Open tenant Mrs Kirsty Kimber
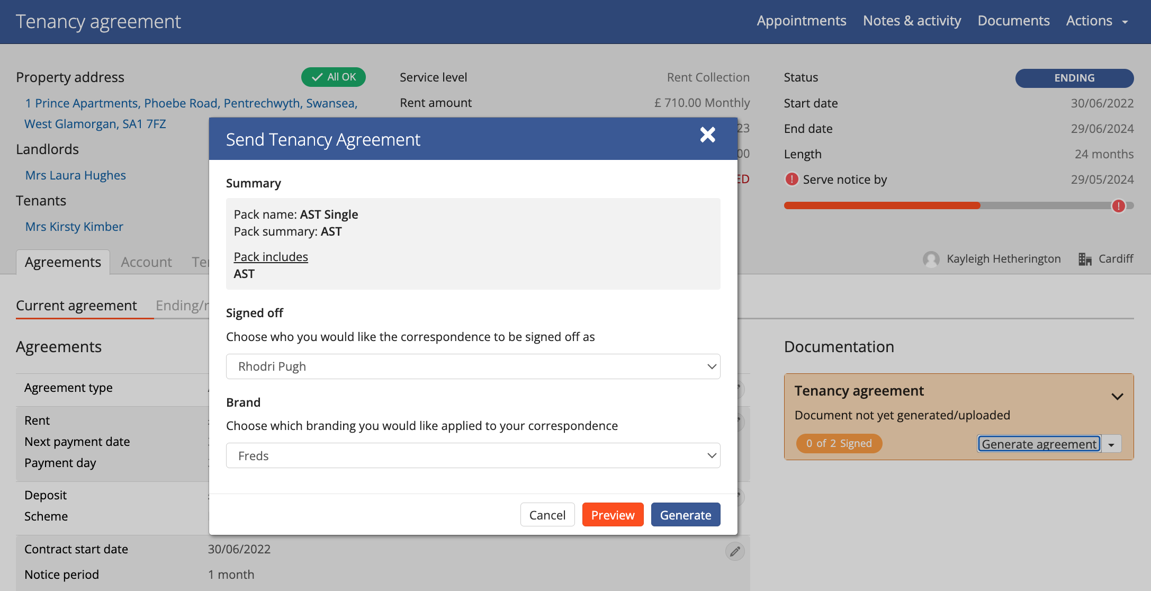Screen dimensions: 1151x591 coord(74,227)
